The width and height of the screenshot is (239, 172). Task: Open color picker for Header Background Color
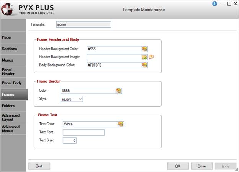(144, 49)
